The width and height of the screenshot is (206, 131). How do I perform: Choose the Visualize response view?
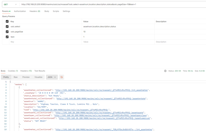click(38, 77)
